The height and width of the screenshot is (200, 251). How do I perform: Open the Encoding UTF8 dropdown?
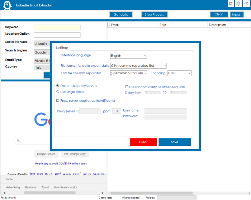179,73
